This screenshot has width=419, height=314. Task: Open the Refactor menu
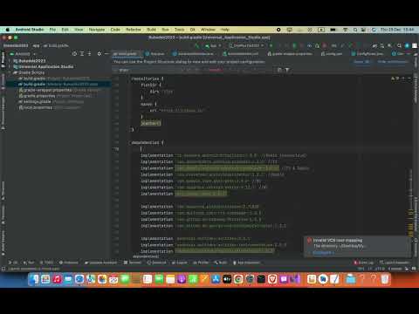tap(134, 30)
